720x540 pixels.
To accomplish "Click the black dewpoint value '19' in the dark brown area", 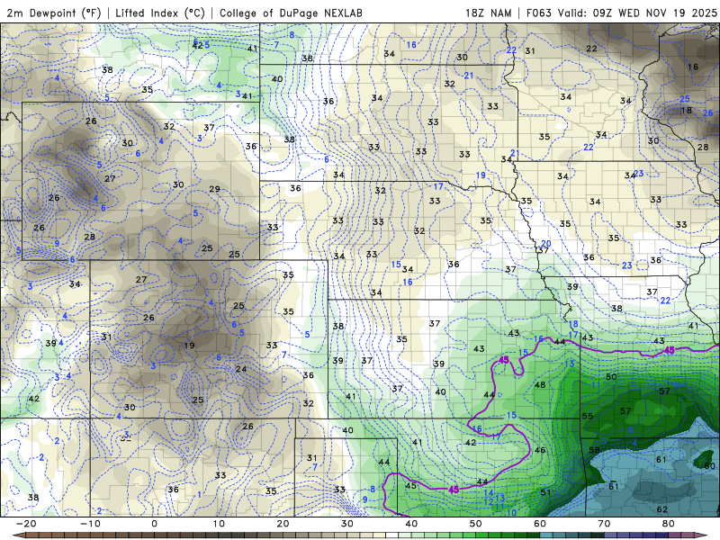I will click(x=189, y=346).
